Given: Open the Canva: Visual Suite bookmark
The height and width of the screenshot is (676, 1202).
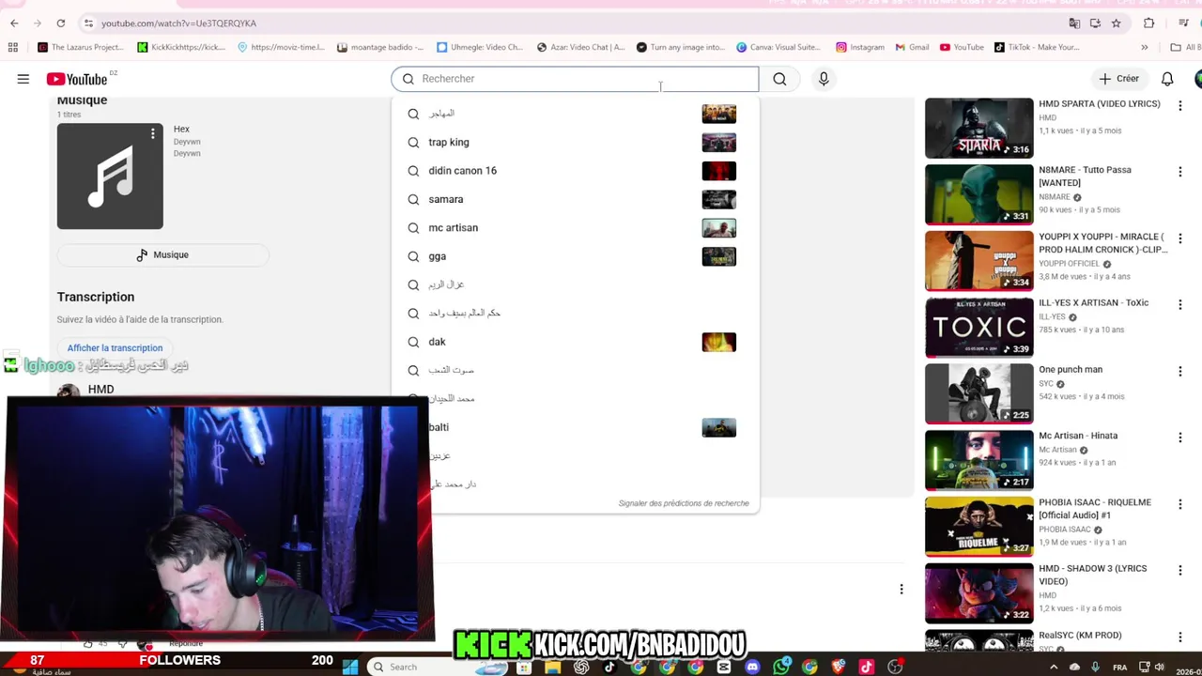Looking at the screenshot, I should [778, 47].
